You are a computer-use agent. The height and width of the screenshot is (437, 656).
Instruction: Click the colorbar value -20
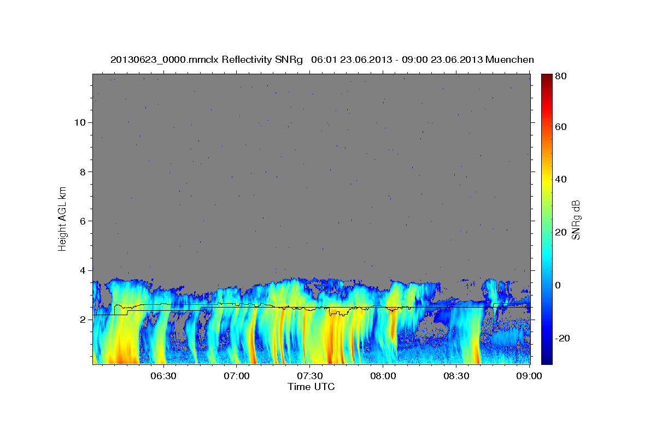pyautogui.click(x=563, y=339)
